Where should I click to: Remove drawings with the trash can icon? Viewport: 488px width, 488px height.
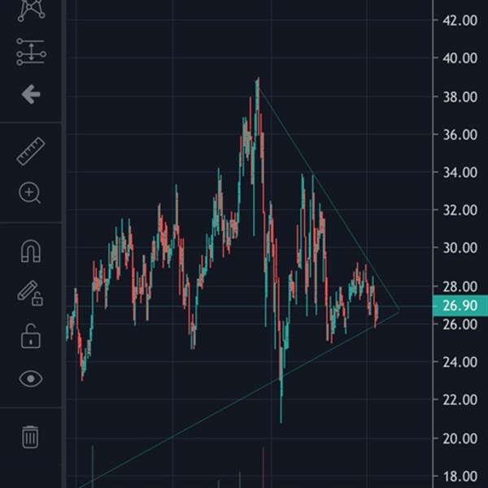(30, 437)
